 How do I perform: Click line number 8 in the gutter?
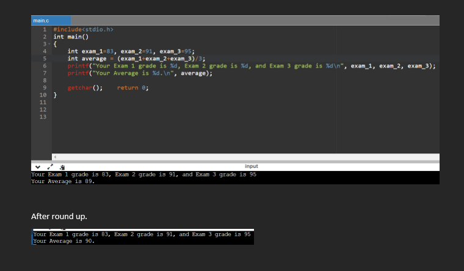coord(45,81)
